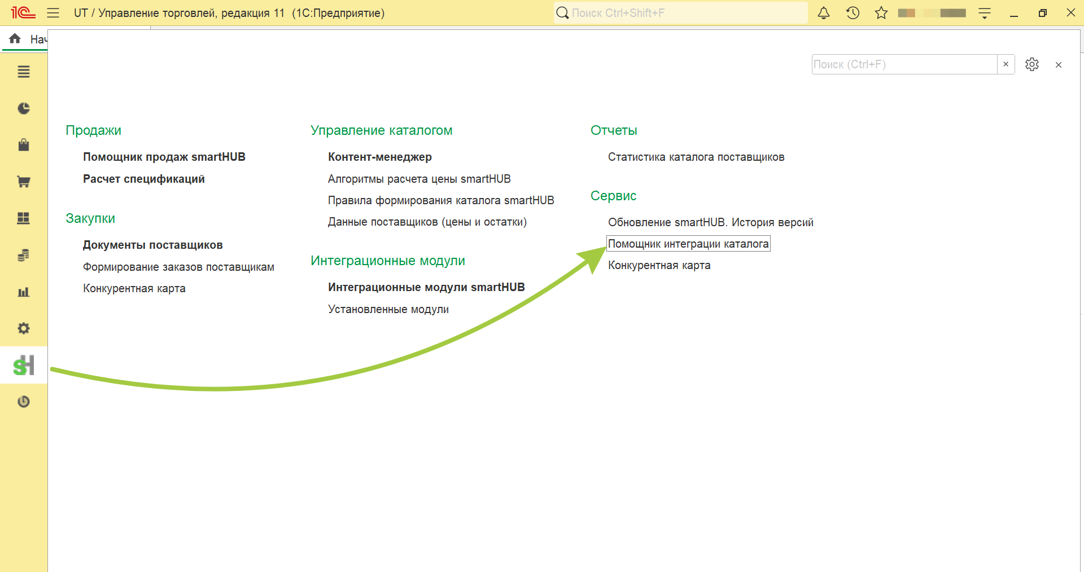This screenshot has width=1084, height=572.
Task: Open the coins treasury section icon
Action: click(24, 255)
